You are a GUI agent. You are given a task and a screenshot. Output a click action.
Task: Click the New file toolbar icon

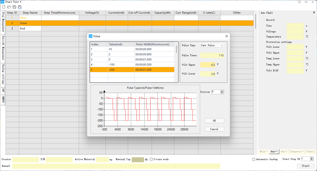pyautogui.click(x=4, y=7)
